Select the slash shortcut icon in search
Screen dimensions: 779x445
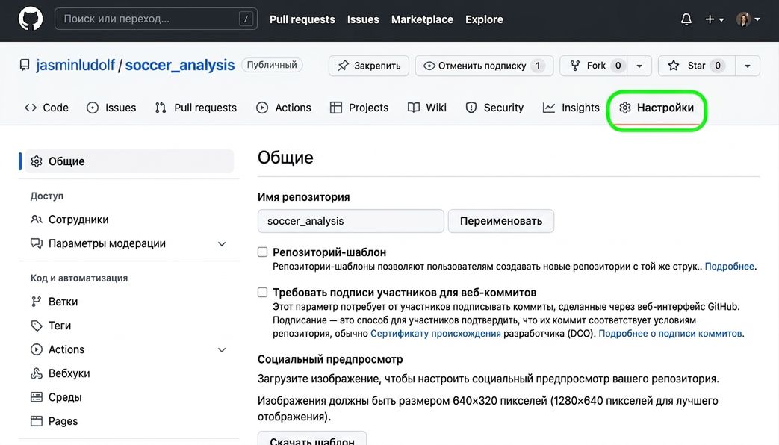(x=246, y=19)
